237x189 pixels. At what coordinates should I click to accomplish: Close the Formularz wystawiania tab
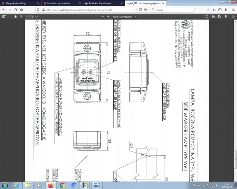(x=80, y=3)
